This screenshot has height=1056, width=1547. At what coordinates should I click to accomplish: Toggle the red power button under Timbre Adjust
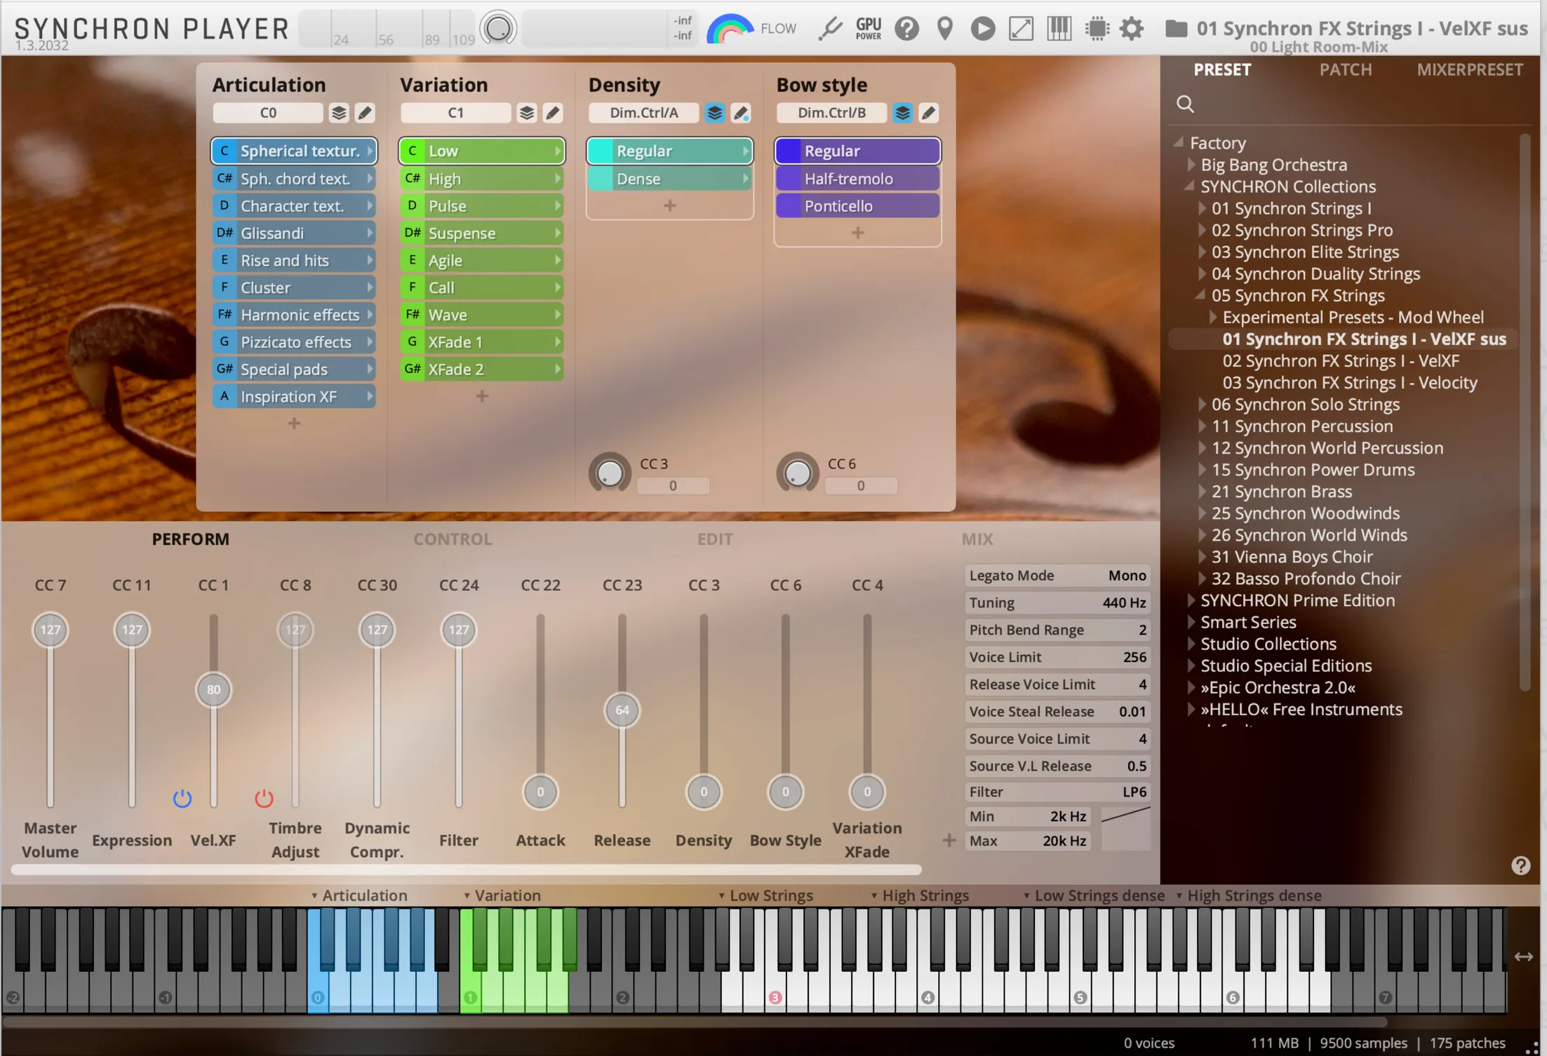tap(263, 797)
